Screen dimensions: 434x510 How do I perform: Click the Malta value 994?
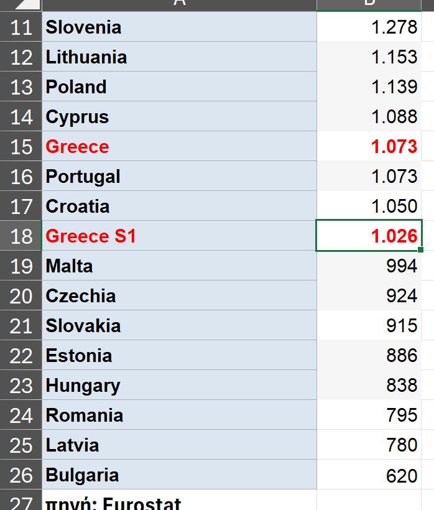click(369, 266)
